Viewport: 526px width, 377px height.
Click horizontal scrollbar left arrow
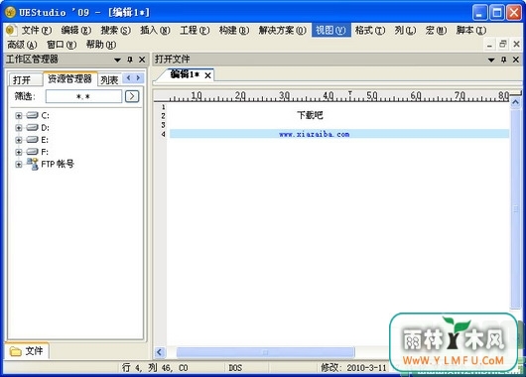click(160, 352)
